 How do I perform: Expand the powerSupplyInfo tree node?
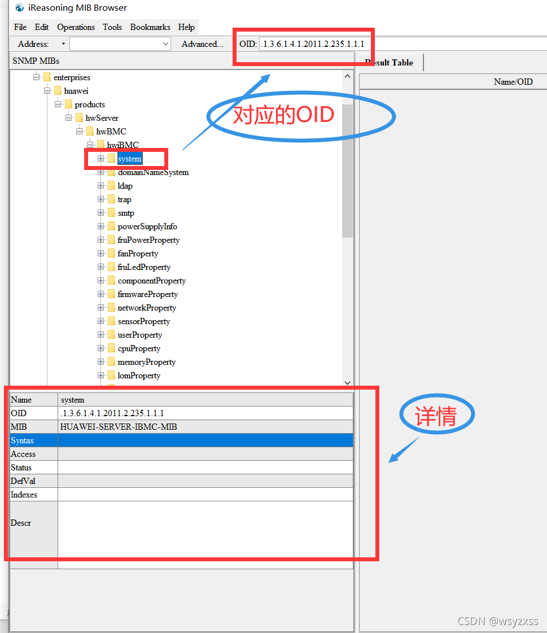click(101, 226)
